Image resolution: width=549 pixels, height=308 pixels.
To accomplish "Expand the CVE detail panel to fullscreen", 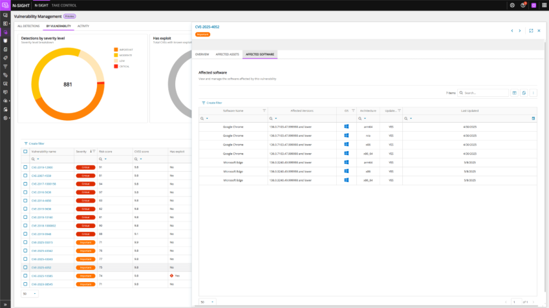I will click(531, 30).
